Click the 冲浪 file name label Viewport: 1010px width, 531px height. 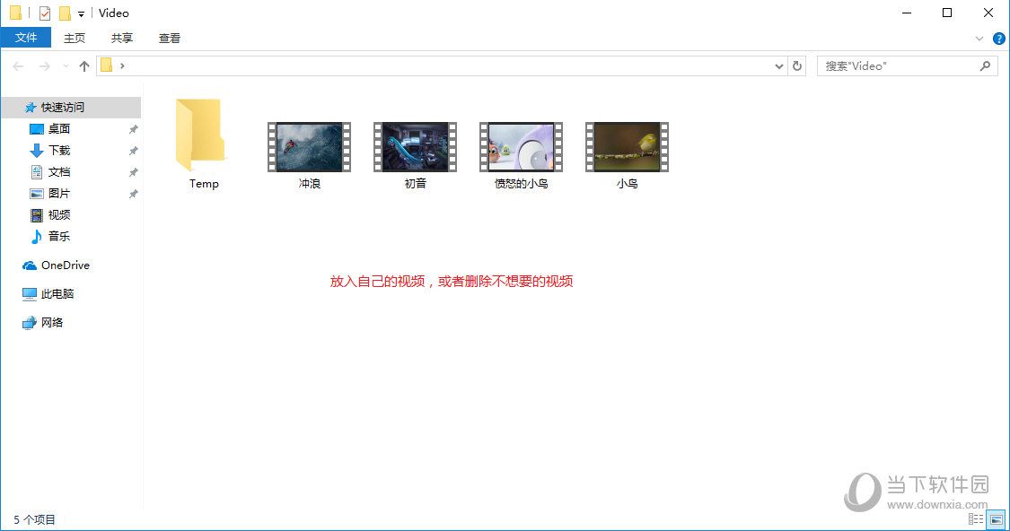pos(309,184)
